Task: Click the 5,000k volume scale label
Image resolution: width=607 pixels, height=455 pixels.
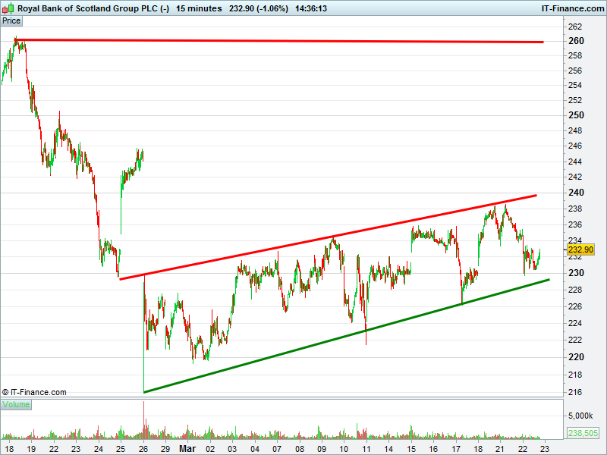Action: tap(580, 416)
